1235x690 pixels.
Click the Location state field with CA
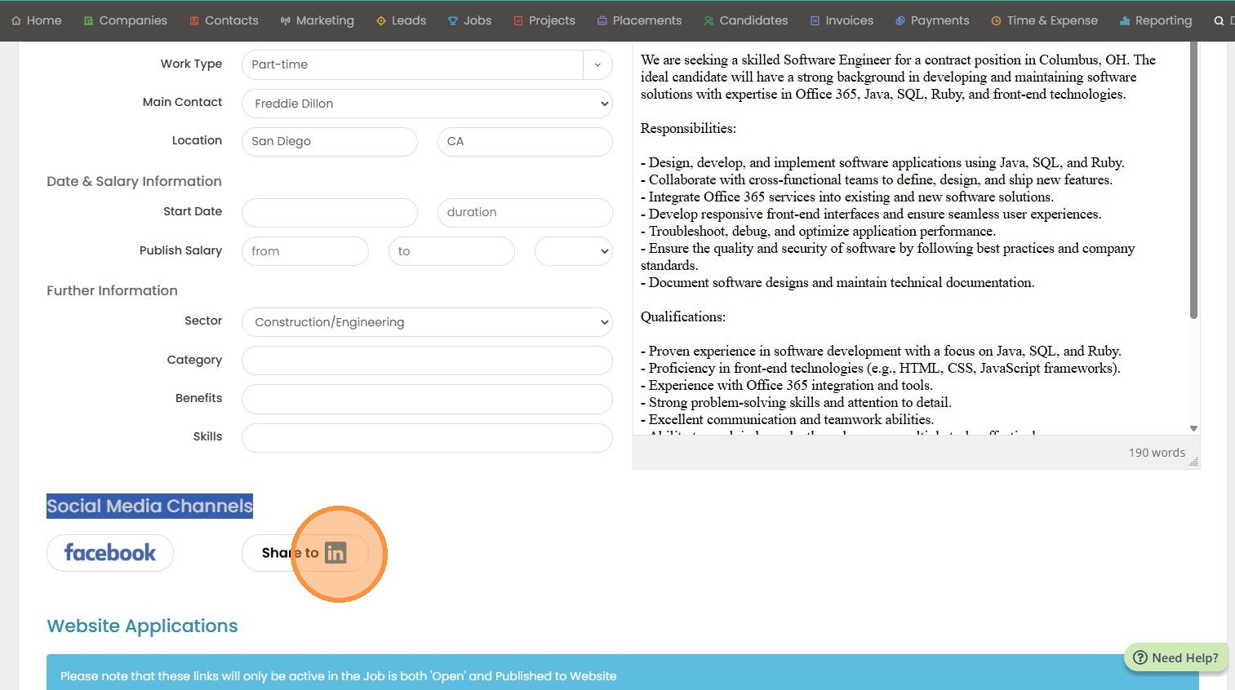click(x=525, y=142)
